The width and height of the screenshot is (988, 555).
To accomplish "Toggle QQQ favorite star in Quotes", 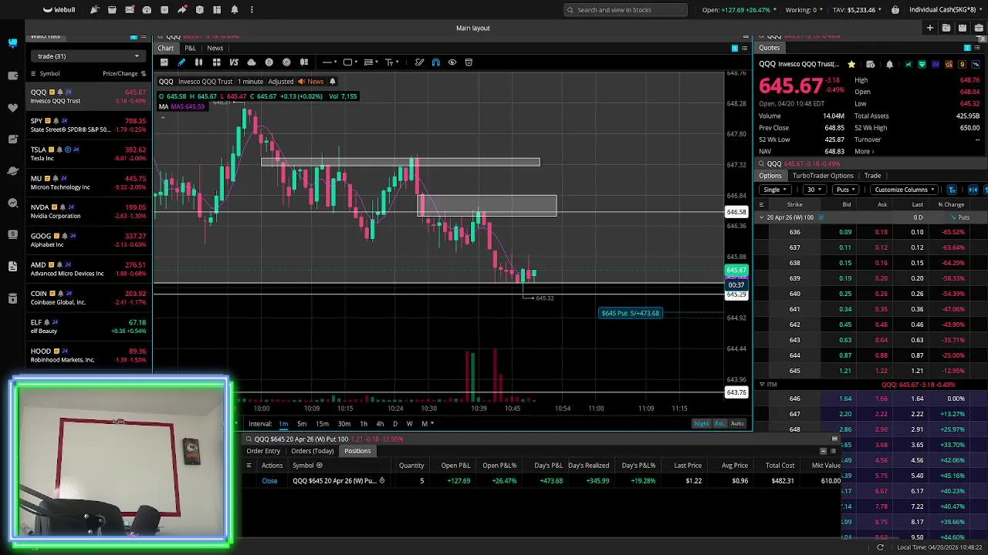I will [851, 64].
